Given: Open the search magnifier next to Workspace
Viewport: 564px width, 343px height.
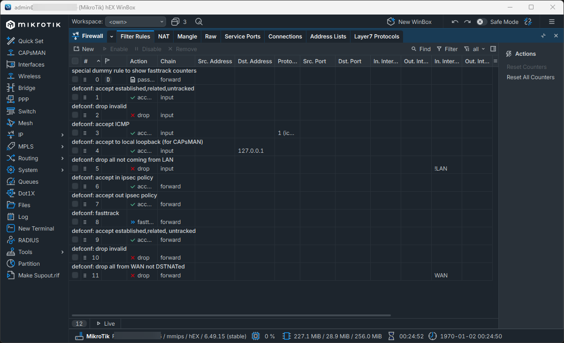Looking at the screenshot, I should pyautogui.click(x=199, y=22).
